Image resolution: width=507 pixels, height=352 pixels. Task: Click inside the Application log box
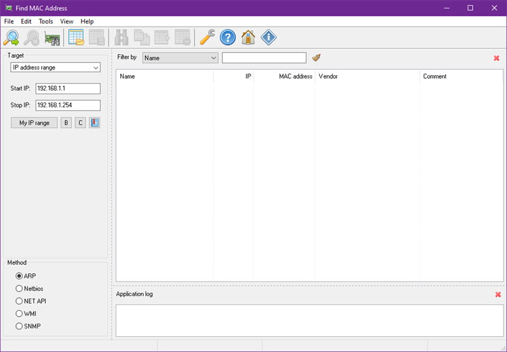(310, 321)
